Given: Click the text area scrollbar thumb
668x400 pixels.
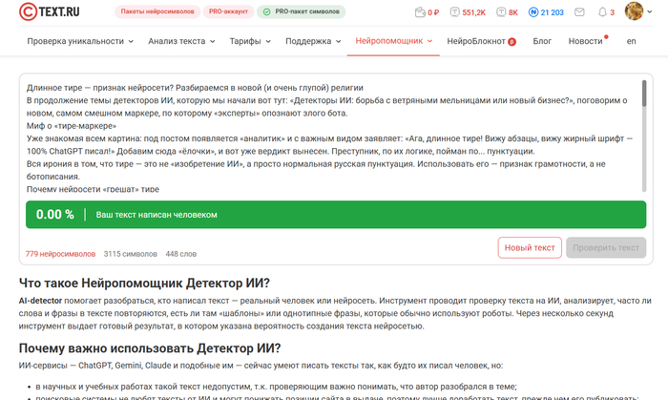Looking at the screenshot, I should point(644,94).
